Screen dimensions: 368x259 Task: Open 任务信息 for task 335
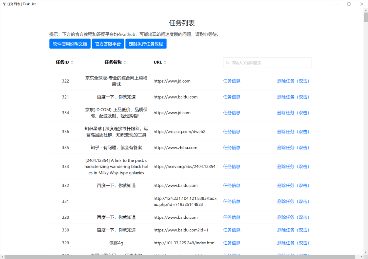[231, 148]
